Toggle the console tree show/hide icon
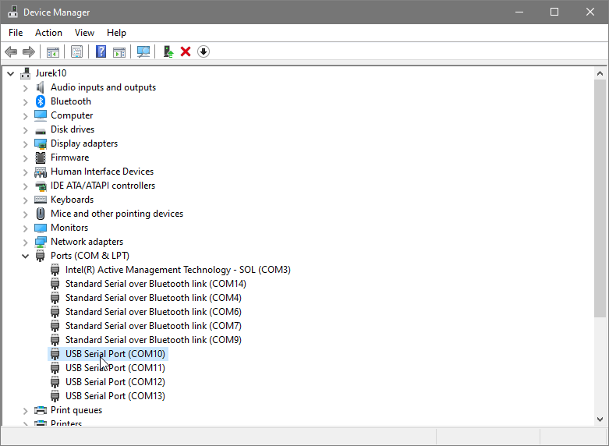Viewport: 609px width, 446px height. (x=53, y=51)
